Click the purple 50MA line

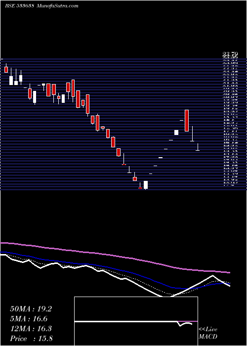[115, 256]
